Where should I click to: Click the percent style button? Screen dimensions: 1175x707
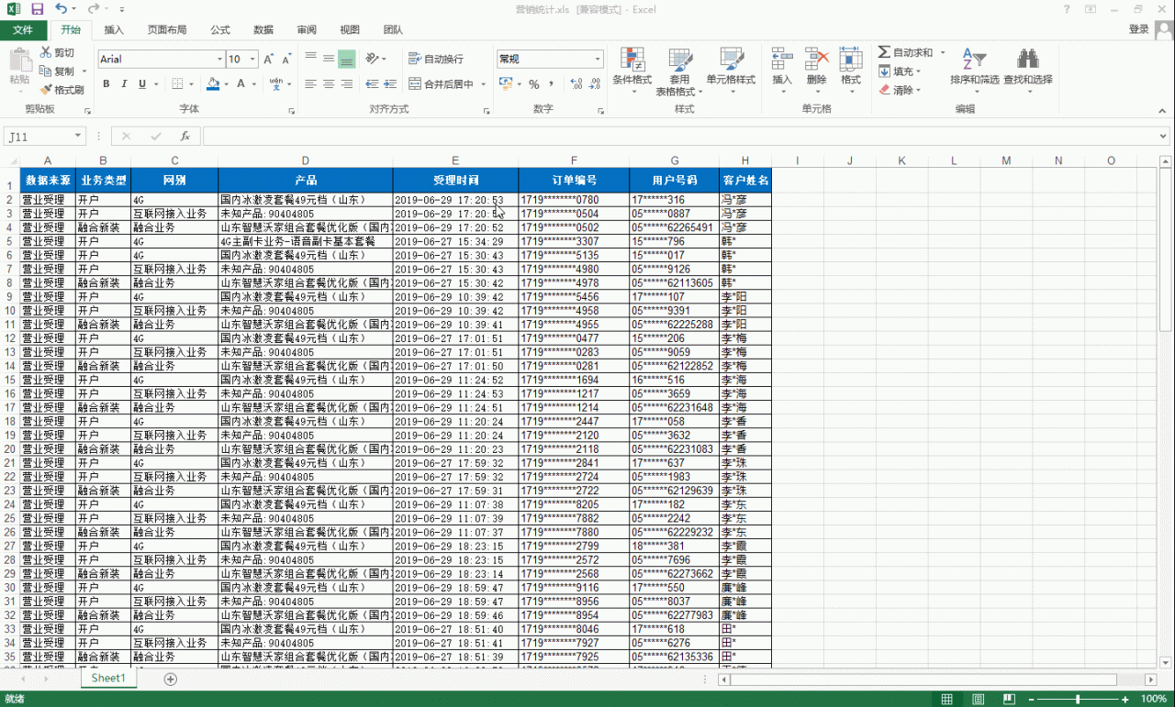(533, 84)
